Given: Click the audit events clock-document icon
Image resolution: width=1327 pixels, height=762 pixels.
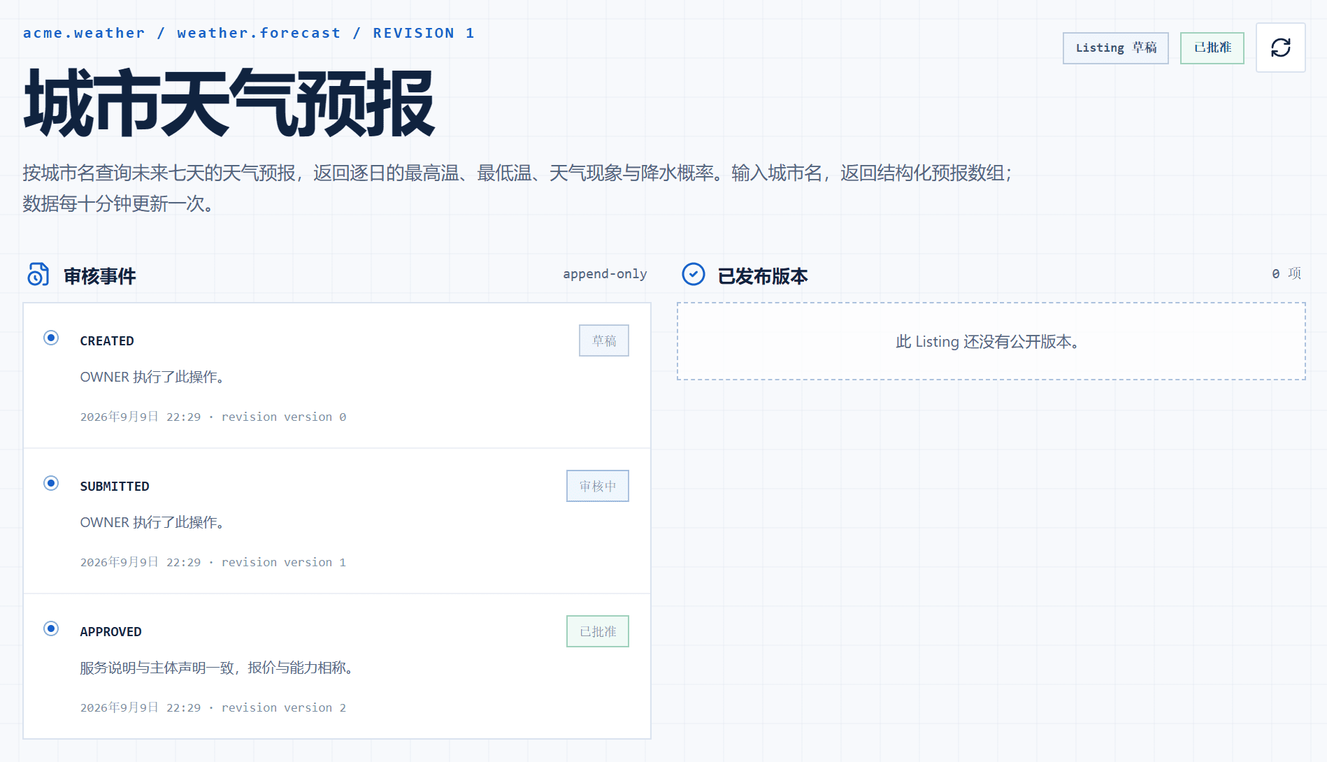Looking at the screenshot, I should (38, 275).
